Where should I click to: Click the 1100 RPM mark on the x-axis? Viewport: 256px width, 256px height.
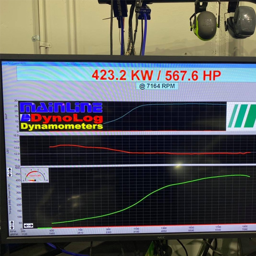(x=136, y=229)
